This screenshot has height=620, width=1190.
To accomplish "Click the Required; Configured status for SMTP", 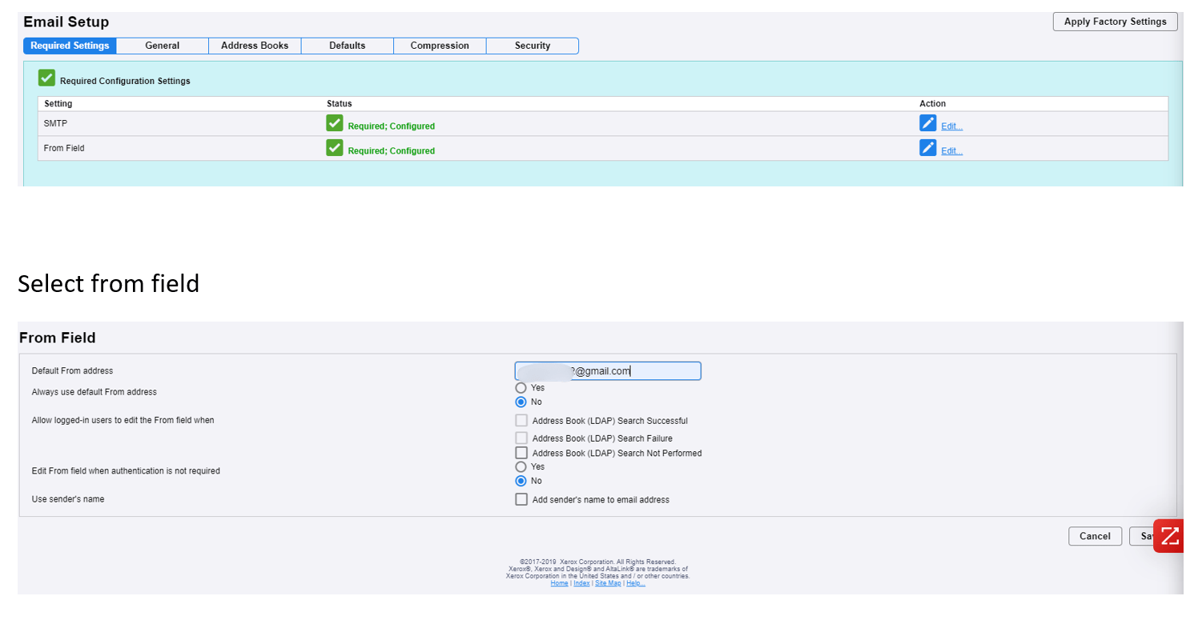I will click(x=392, y=126).
